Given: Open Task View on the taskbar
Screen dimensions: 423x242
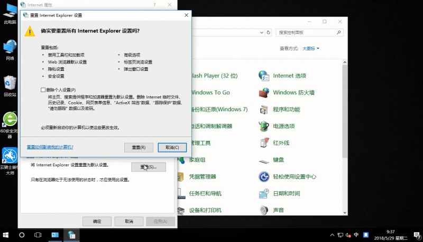Looking at the screenshot, I should pos(38,235).
